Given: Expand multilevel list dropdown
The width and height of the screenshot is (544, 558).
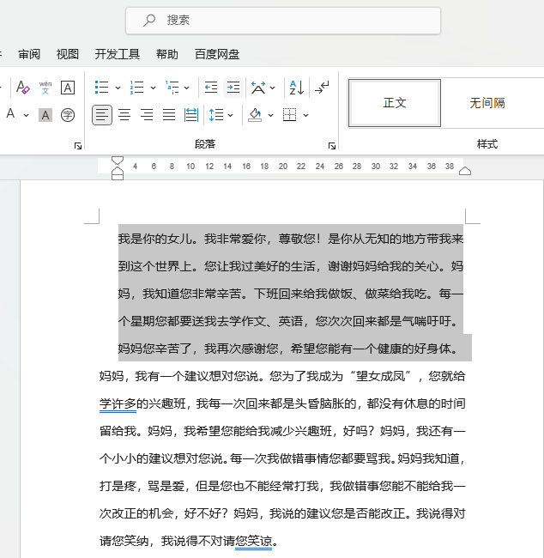Looking at the screenshot, I should (187, 88).
